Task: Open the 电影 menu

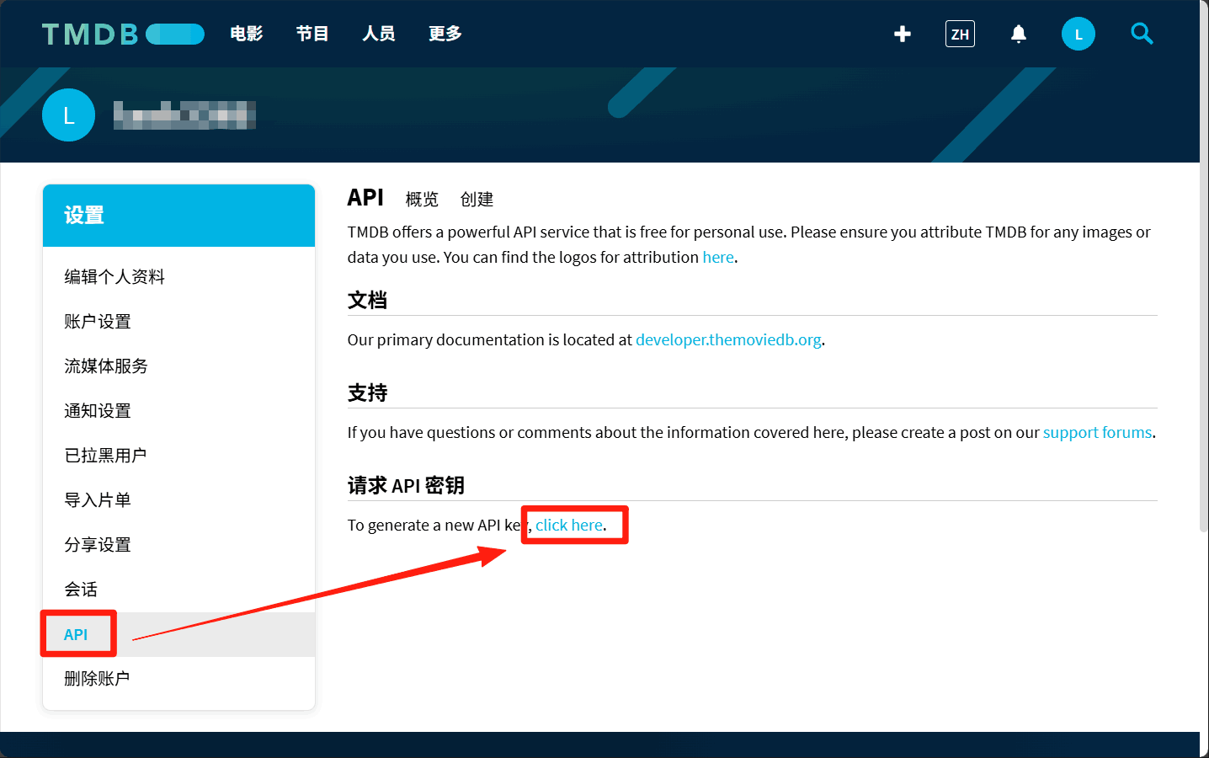Action: pos(246,34)
